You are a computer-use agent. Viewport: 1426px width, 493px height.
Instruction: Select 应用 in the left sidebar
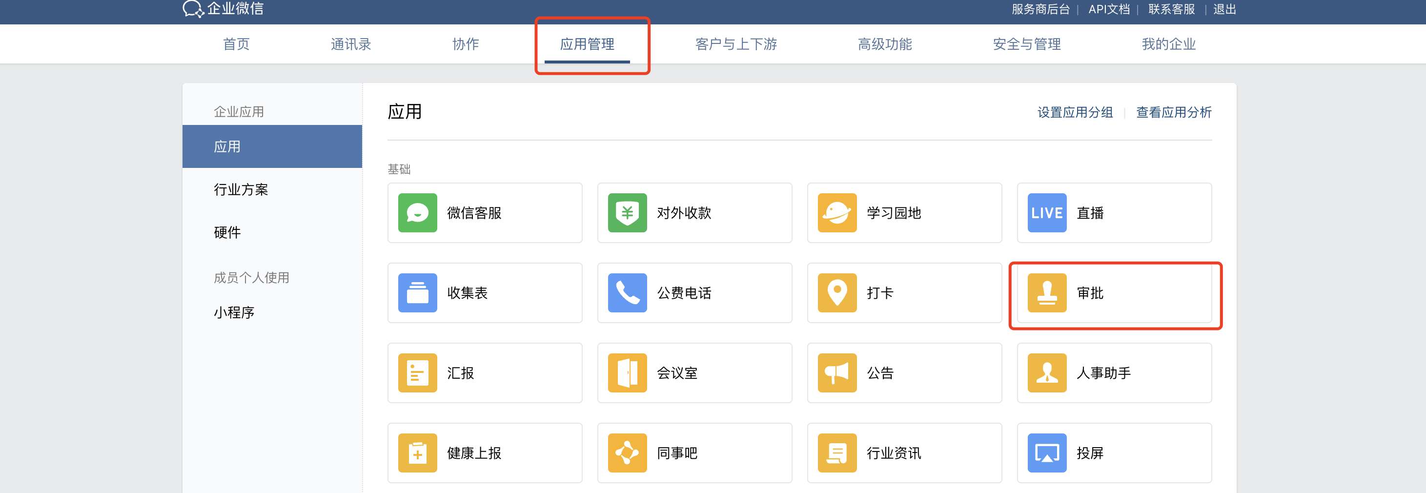[272, 146]
